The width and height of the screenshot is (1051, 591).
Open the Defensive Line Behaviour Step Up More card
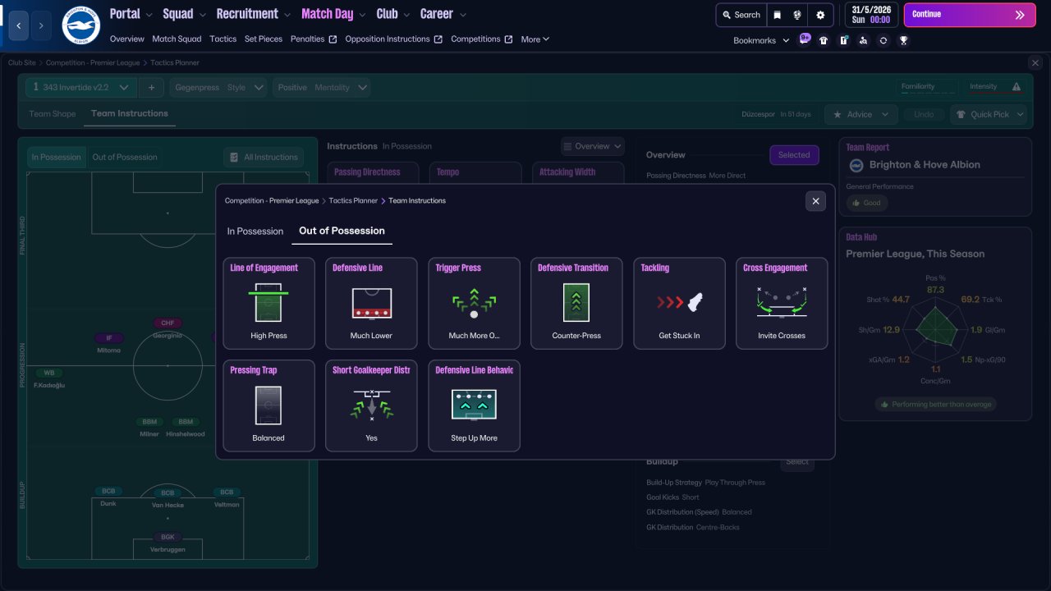(475, 405)
